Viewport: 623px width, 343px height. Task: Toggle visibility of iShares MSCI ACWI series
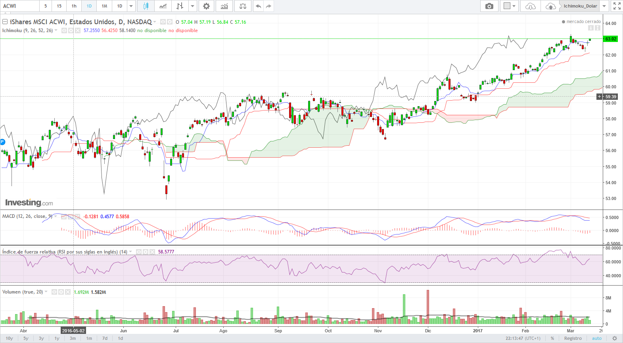[x=163, y=22]
